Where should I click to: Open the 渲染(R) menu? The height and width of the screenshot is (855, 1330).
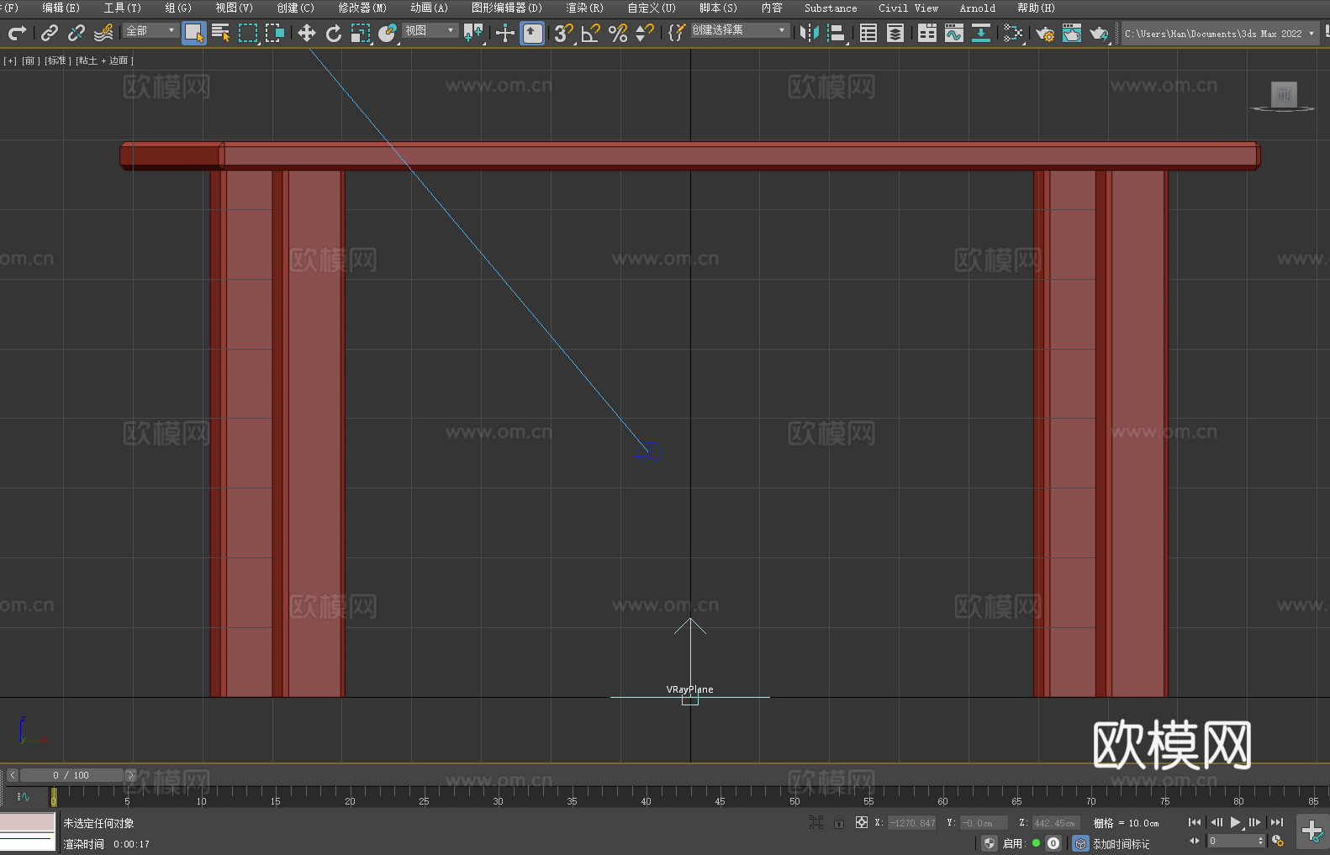584,8
